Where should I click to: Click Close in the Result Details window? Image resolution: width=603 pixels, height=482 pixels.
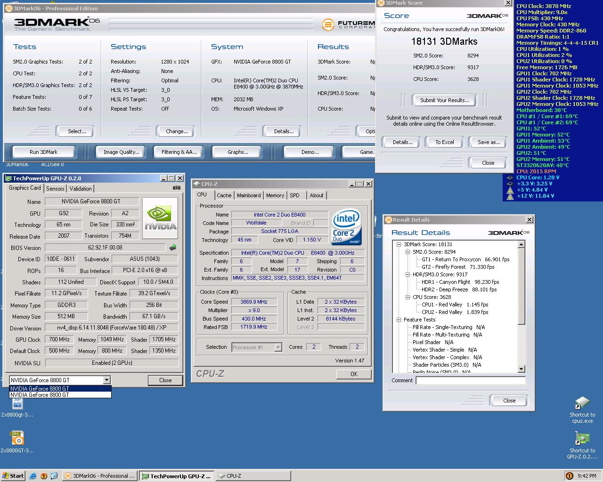coord(509,401)
